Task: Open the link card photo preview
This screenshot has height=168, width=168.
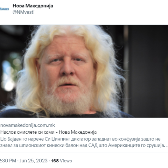Action: [x=84, y=71]
